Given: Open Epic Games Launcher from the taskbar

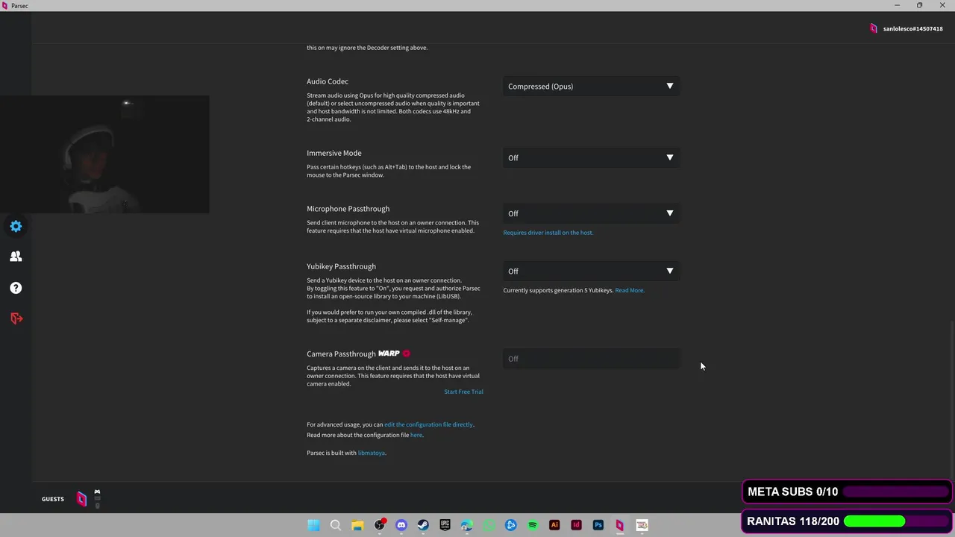Looking at the screenshot, I should [x=445, y=525].
